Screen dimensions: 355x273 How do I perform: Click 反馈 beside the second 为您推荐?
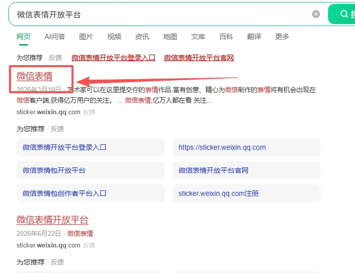[x=57, y=129]
